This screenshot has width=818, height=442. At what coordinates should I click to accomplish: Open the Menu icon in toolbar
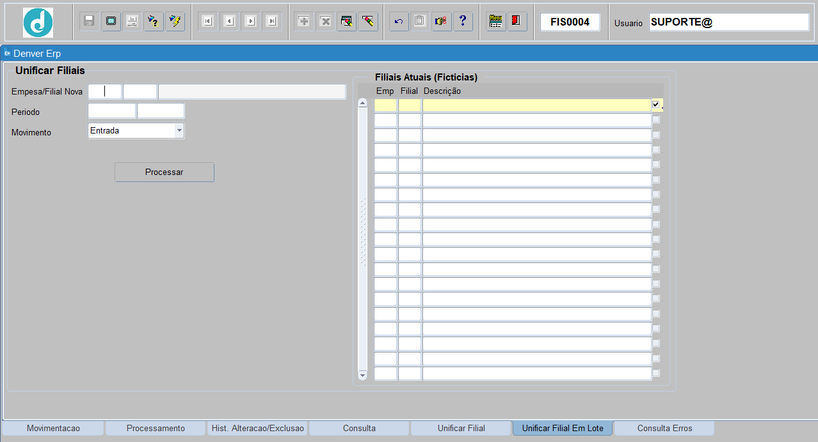pos(495,21)
